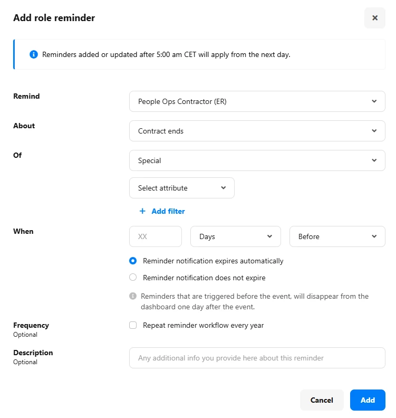This screenshot has width=396, height=418.
Task: Close the Add role reminder dialog
Action: pos(374,18)
